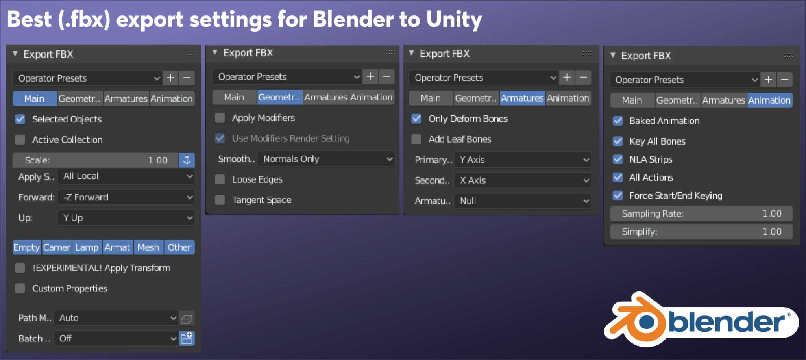
Task: Toggle Key All Bones checkbox
Action: [x=618, y=141]
